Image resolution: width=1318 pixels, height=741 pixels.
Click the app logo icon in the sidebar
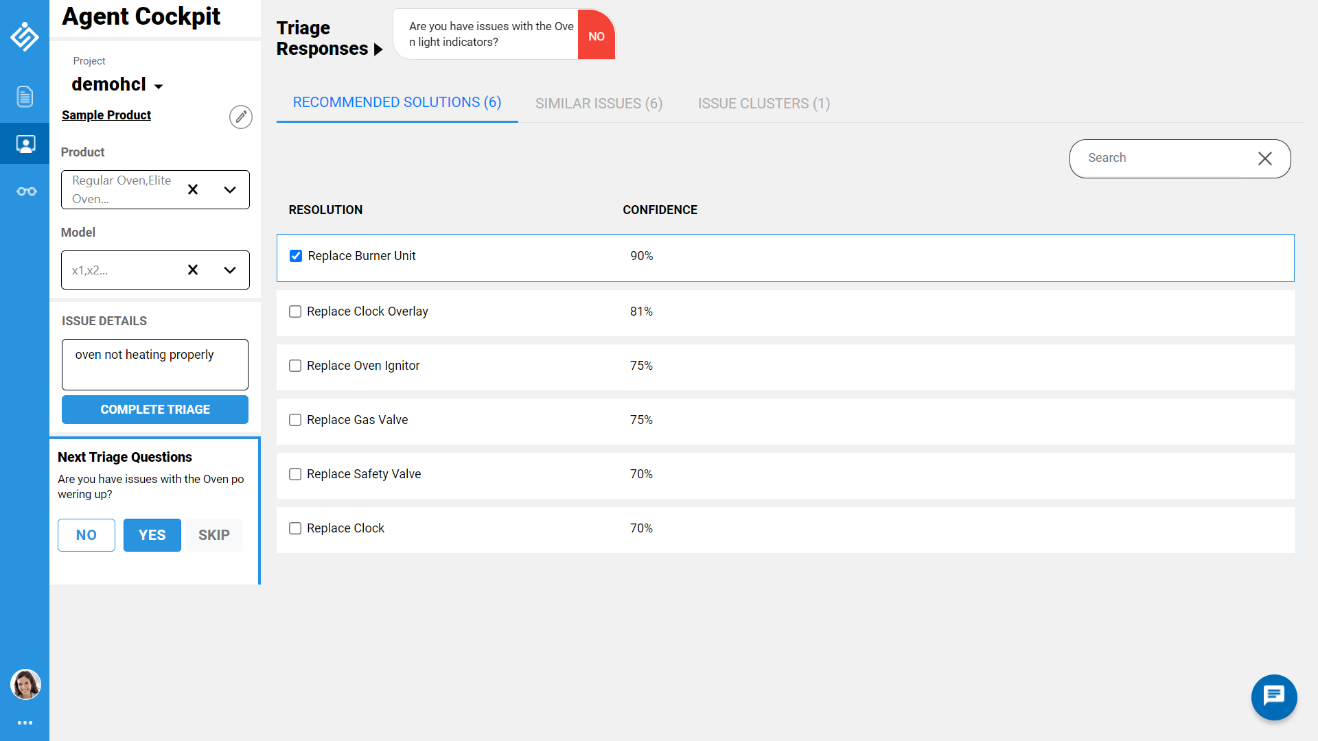[25, 36]
